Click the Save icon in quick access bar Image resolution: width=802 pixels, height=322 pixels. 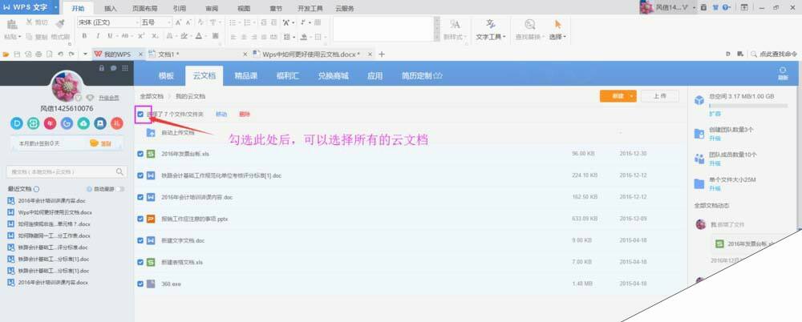click(x=18, y=54)
